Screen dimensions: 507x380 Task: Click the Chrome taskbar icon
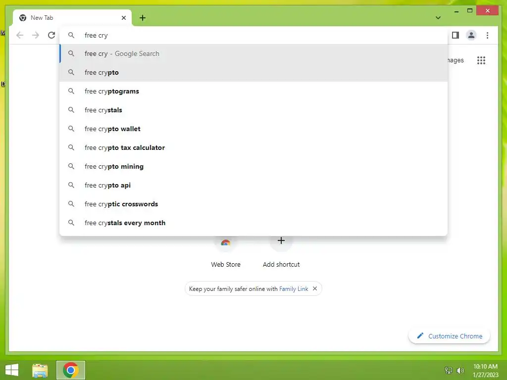point(71,370)
